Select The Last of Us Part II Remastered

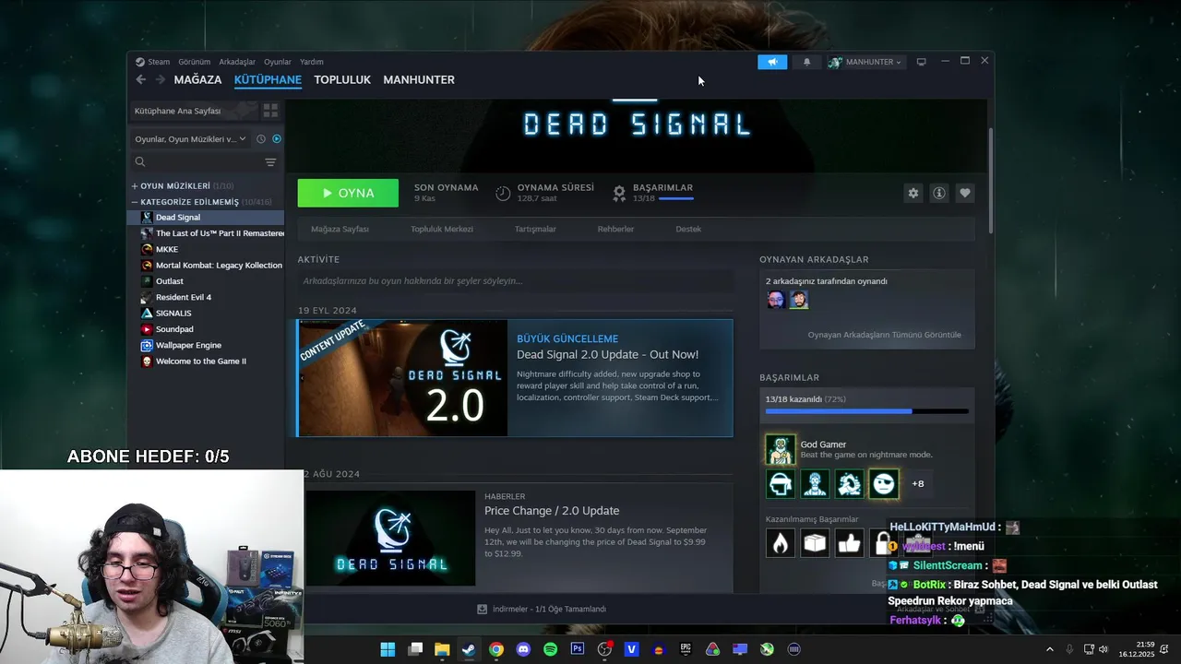(x=212, y=233)
